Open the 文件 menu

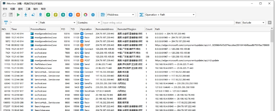(x=5, y=9)
